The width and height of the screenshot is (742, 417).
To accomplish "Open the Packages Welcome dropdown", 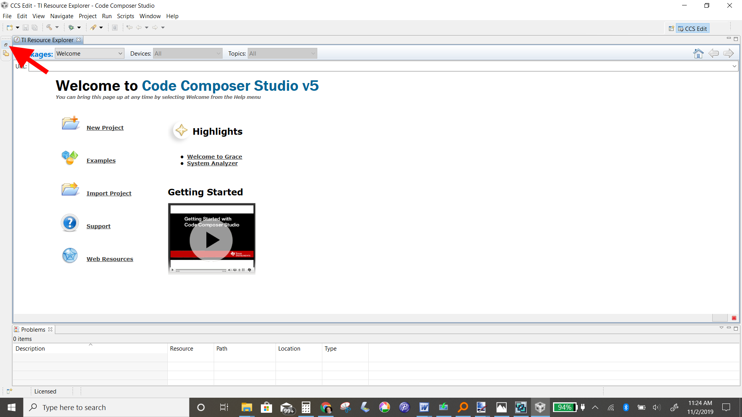I will tap(90, 54).
